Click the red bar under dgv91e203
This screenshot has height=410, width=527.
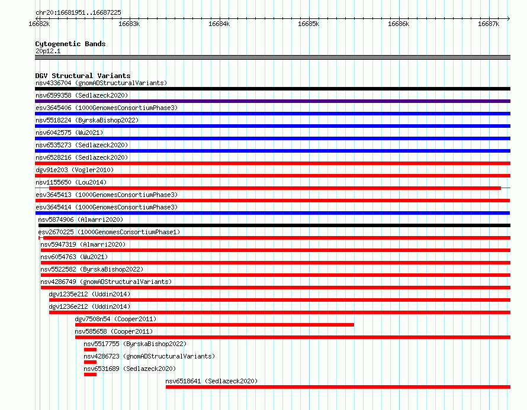tap(272, 176)
